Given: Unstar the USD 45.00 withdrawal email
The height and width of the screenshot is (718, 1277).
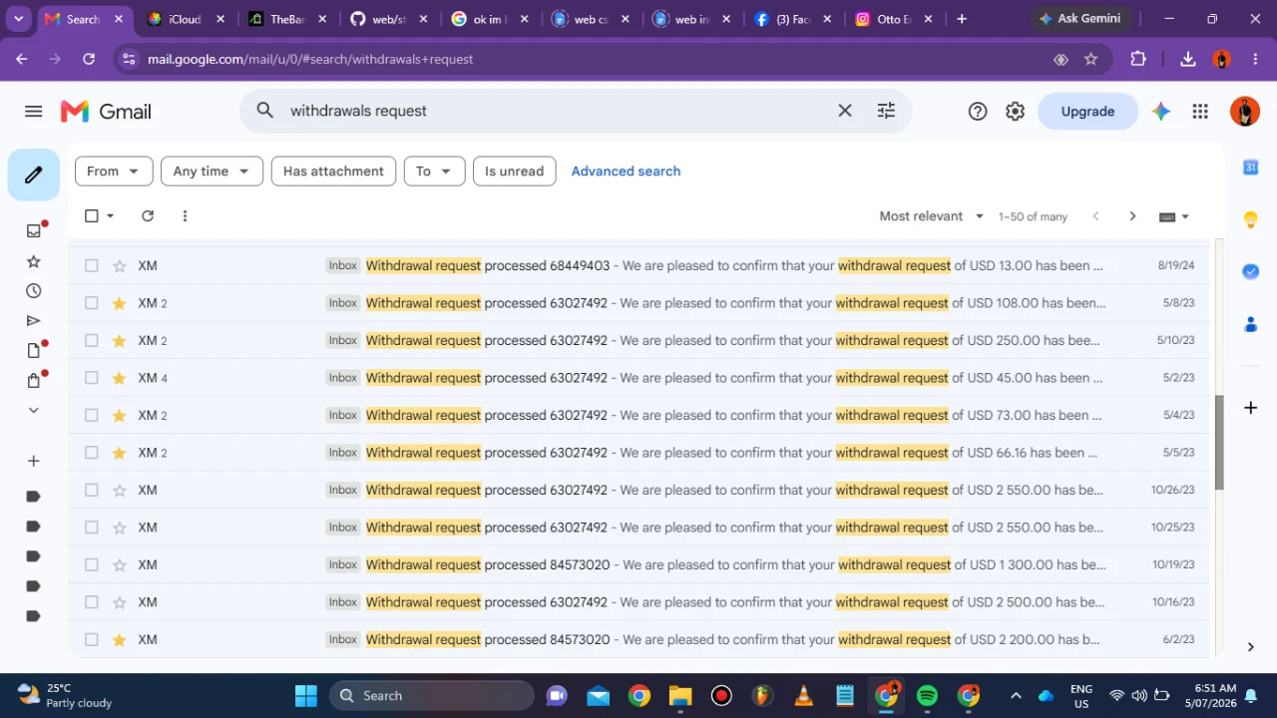Looking at the screenshot, I should click(120, 378).
